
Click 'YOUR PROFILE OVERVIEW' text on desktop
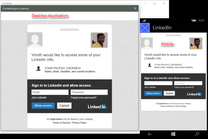click(63, 68)
